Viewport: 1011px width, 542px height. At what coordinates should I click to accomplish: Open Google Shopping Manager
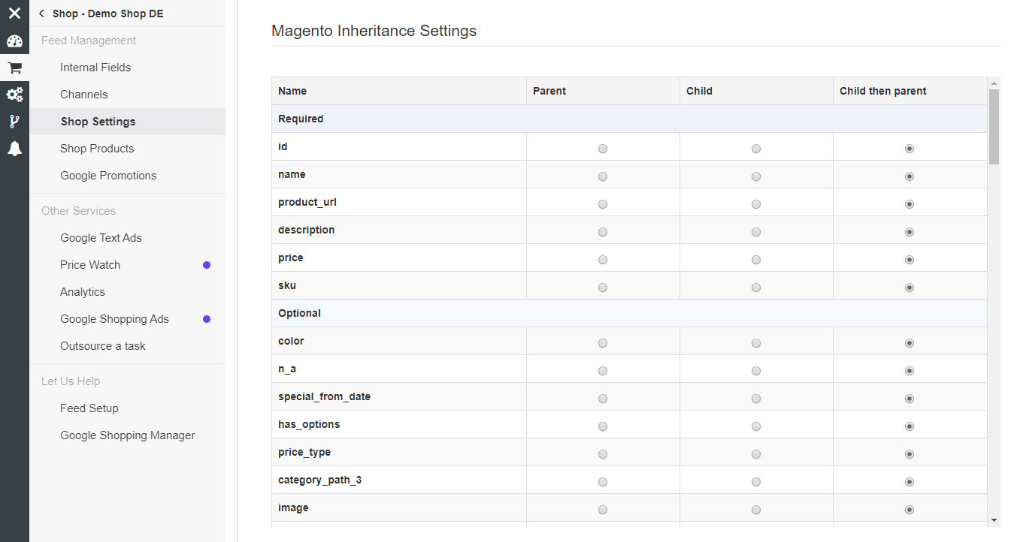click(x=128, y=435)
